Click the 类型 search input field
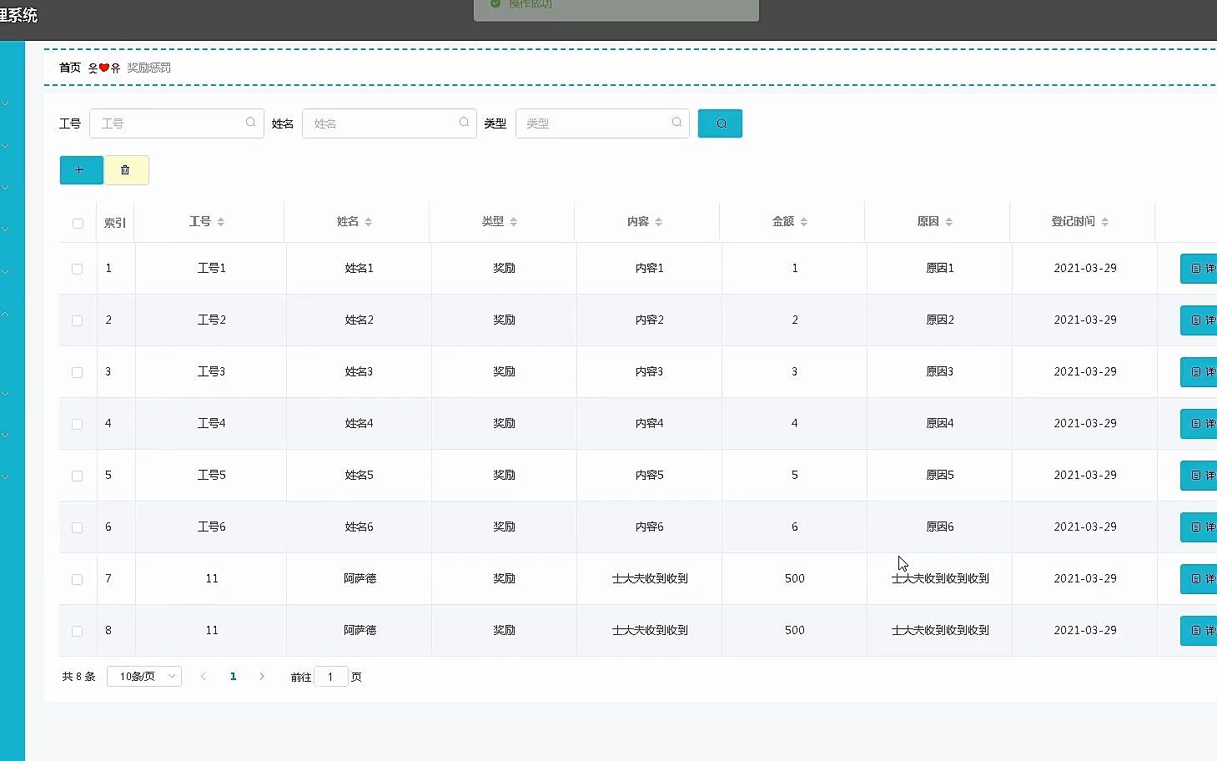Viewport: 1217px width, 761px height. click(x=602, y=123)
